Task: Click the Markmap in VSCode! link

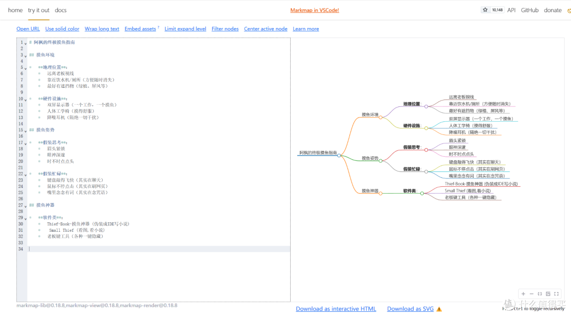Action: tap(315, 10)
